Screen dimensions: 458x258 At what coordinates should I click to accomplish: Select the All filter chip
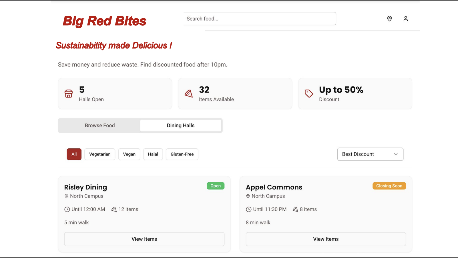coord(74,154)
